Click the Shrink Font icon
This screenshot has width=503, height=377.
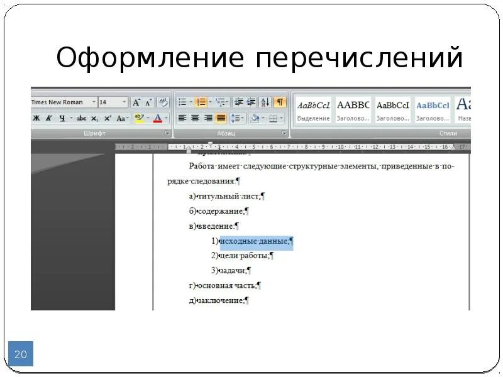[x=148, y=102]
